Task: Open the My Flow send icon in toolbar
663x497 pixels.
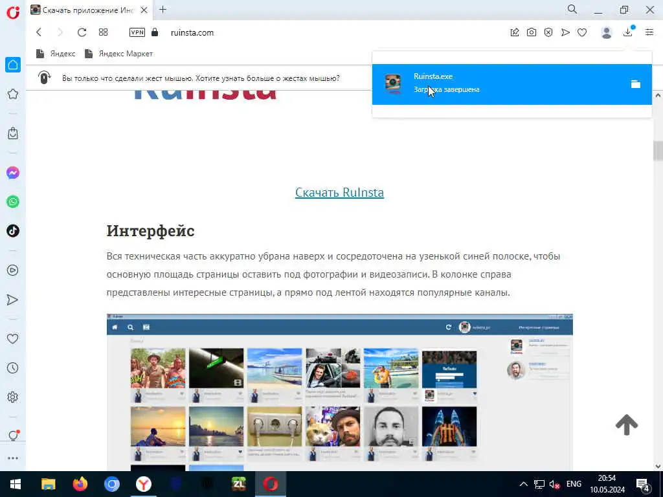Action: pos(565,32)
